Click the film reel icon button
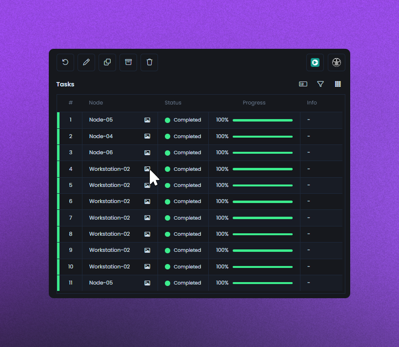 [x=337, y=62]
